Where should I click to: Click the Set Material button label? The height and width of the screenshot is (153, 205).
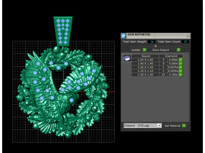172,126
